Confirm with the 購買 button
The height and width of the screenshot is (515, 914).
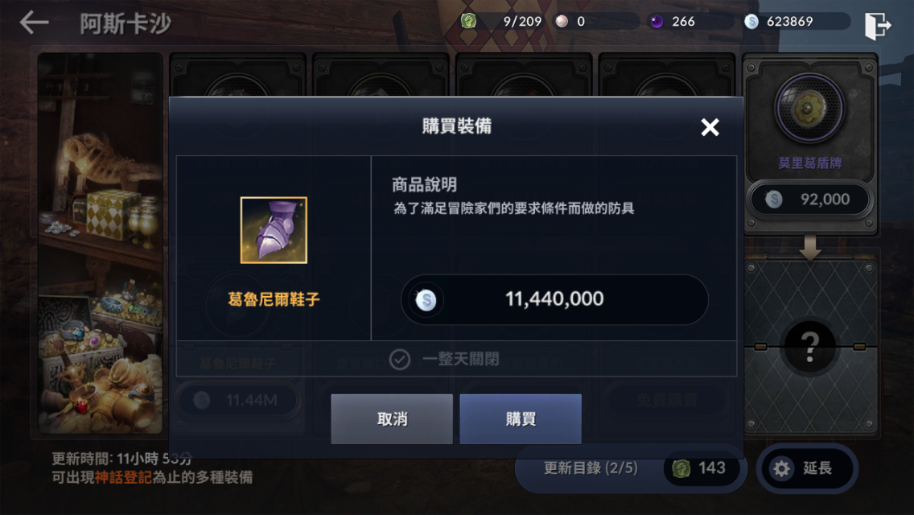[521, 418]
